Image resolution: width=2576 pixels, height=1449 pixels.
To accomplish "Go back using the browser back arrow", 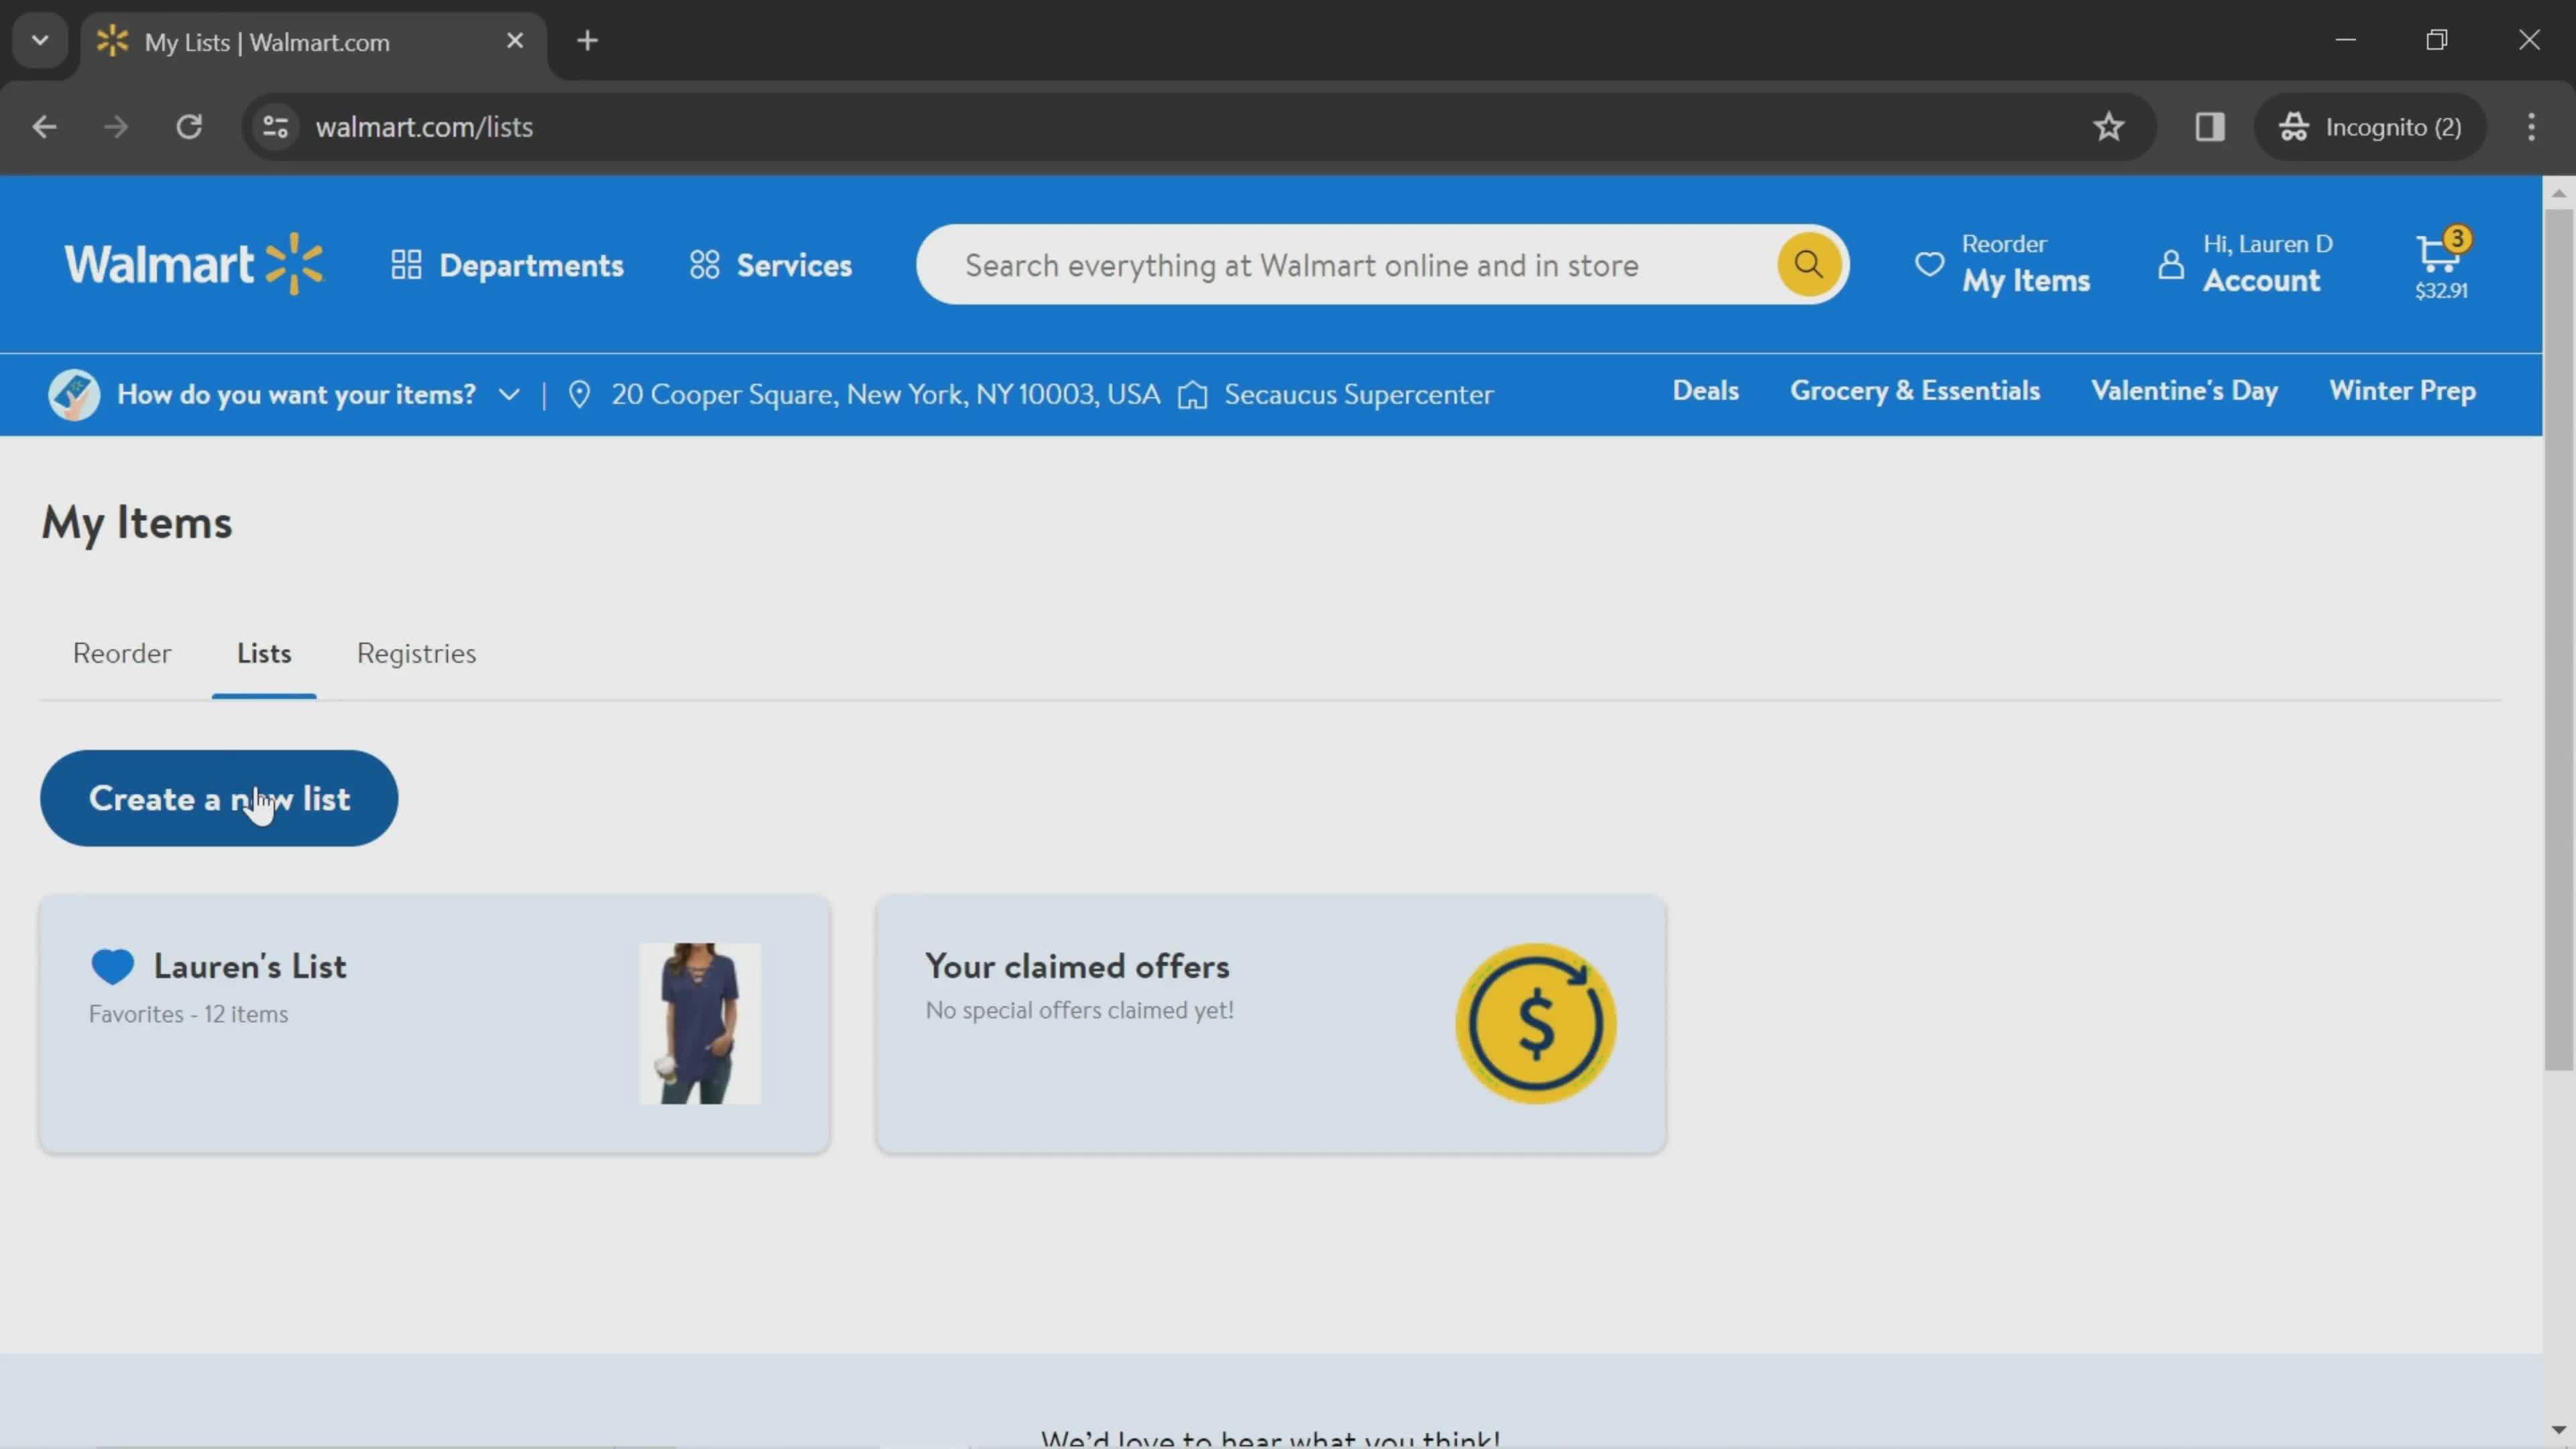I will coord(44,127).
